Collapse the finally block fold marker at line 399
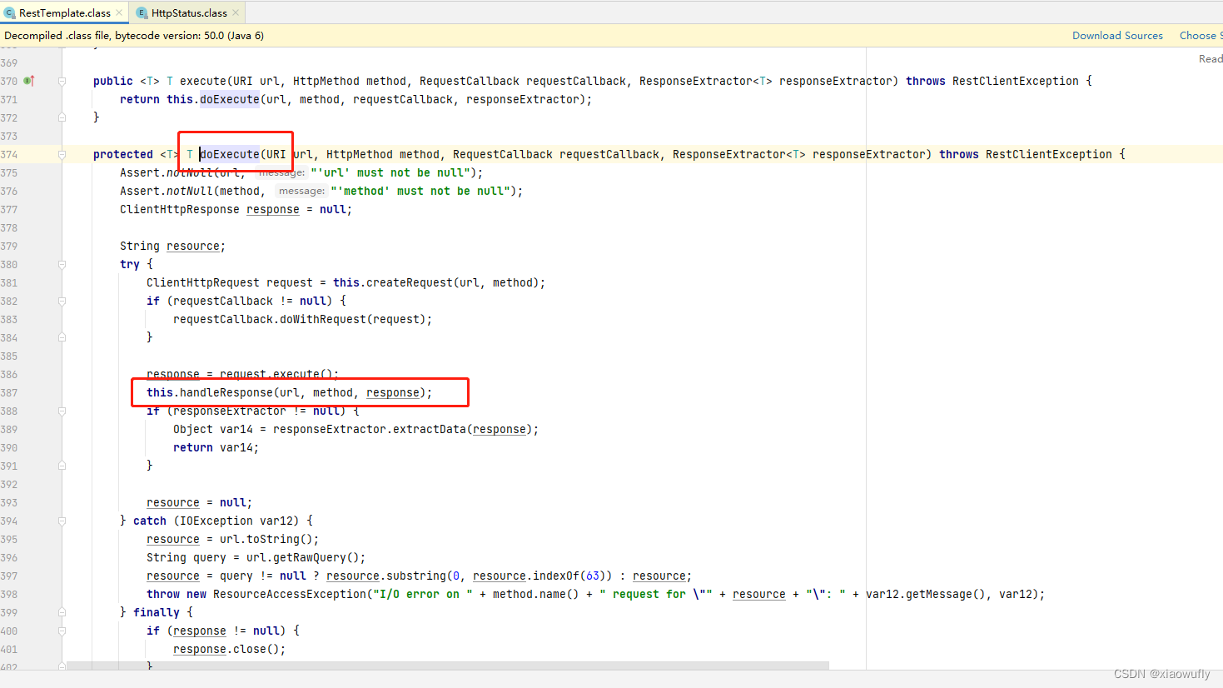Image resolution: width=1223 pixels, height=688 pixels. coord(61,612)
